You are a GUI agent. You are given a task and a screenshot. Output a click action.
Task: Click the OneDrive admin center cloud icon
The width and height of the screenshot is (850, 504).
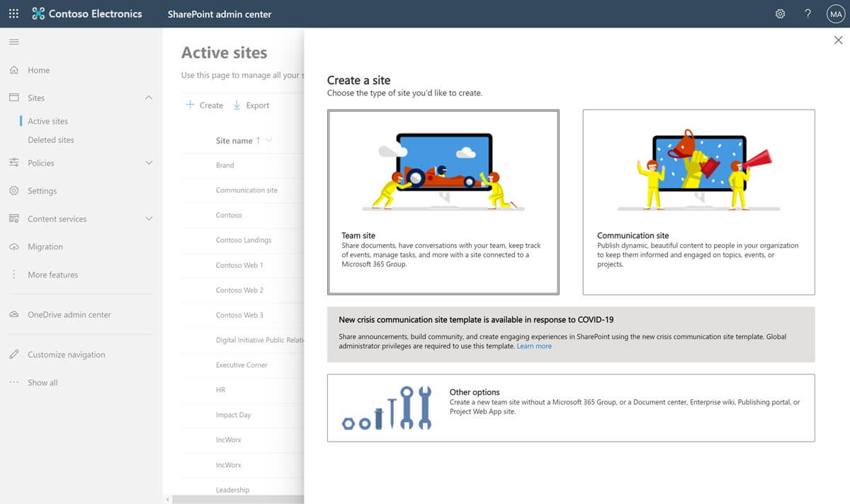tap(13, 314)
